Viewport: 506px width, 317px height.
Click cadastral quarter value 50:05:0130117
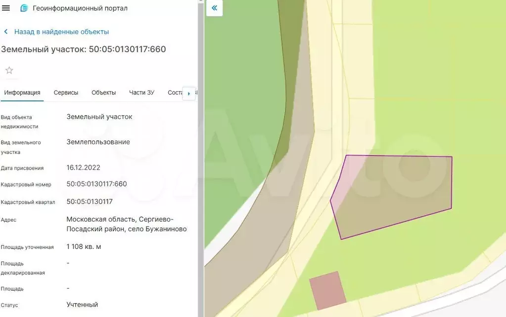click(x=90, y=202)
